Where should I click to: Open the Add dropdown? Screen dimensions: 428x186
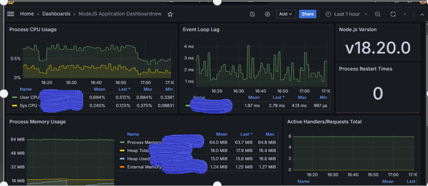(x=286, y=14)
